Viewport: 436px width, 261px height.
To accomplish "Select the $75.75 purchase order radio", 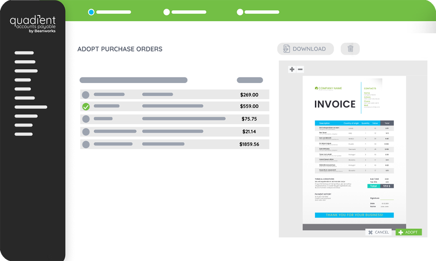I will (x=86, y=119).
